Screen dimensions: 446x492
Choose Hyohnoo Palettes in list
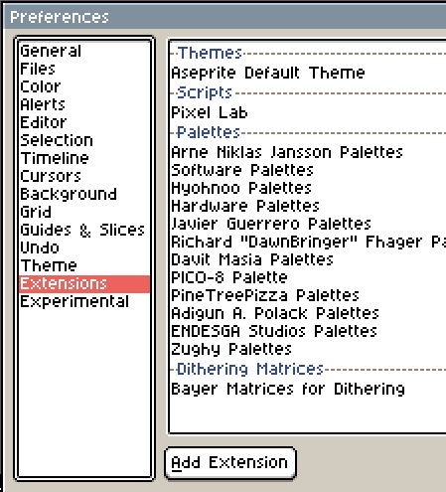[308, 188]
